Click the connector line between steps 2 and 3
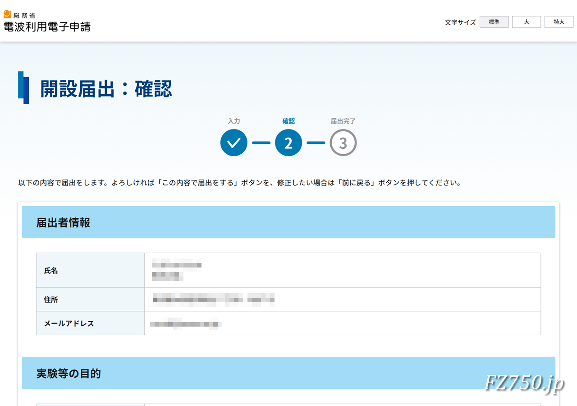The image size is (577, 406). (316, 143)
